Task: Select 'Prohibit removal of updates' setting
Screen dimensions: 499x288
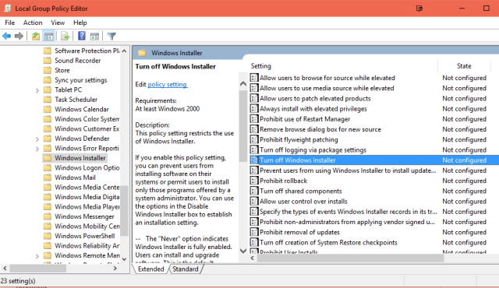Action: tap(299, 232)
